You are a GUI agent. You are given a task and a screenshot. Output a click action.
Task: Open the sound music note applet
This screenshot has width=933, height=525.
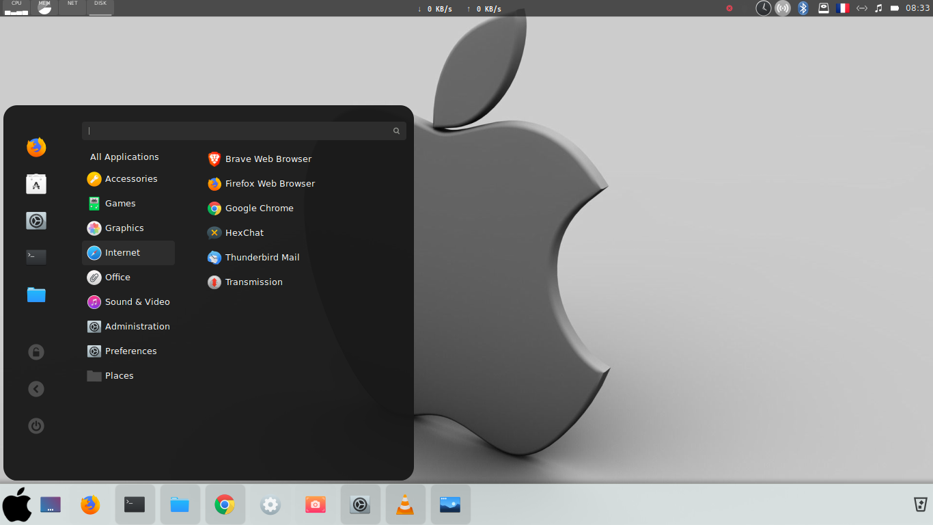[x=878, y=8]
